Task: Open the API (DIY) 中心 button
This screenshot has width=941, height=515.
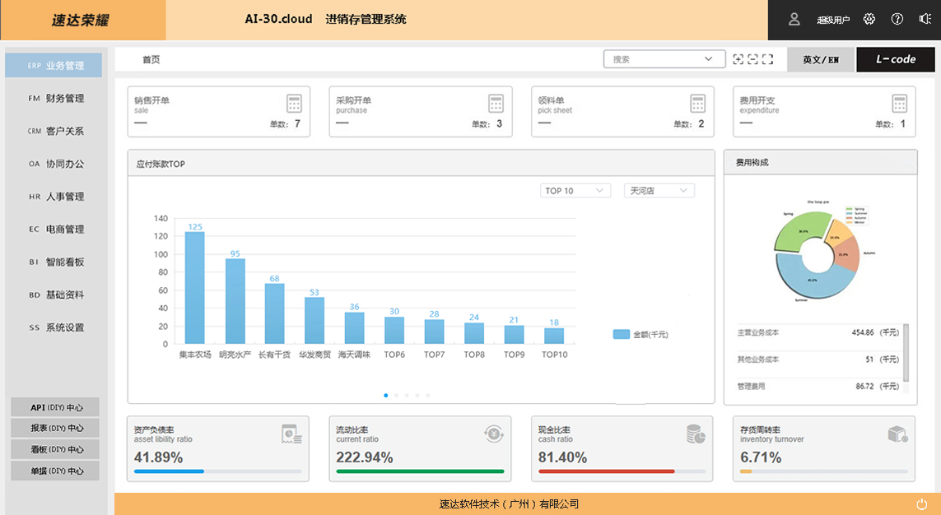Action: tap(55, 407)
